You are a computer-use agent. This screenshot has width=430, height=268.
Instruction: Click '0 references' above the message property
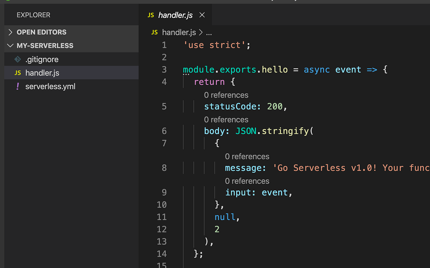click(247, 156)
